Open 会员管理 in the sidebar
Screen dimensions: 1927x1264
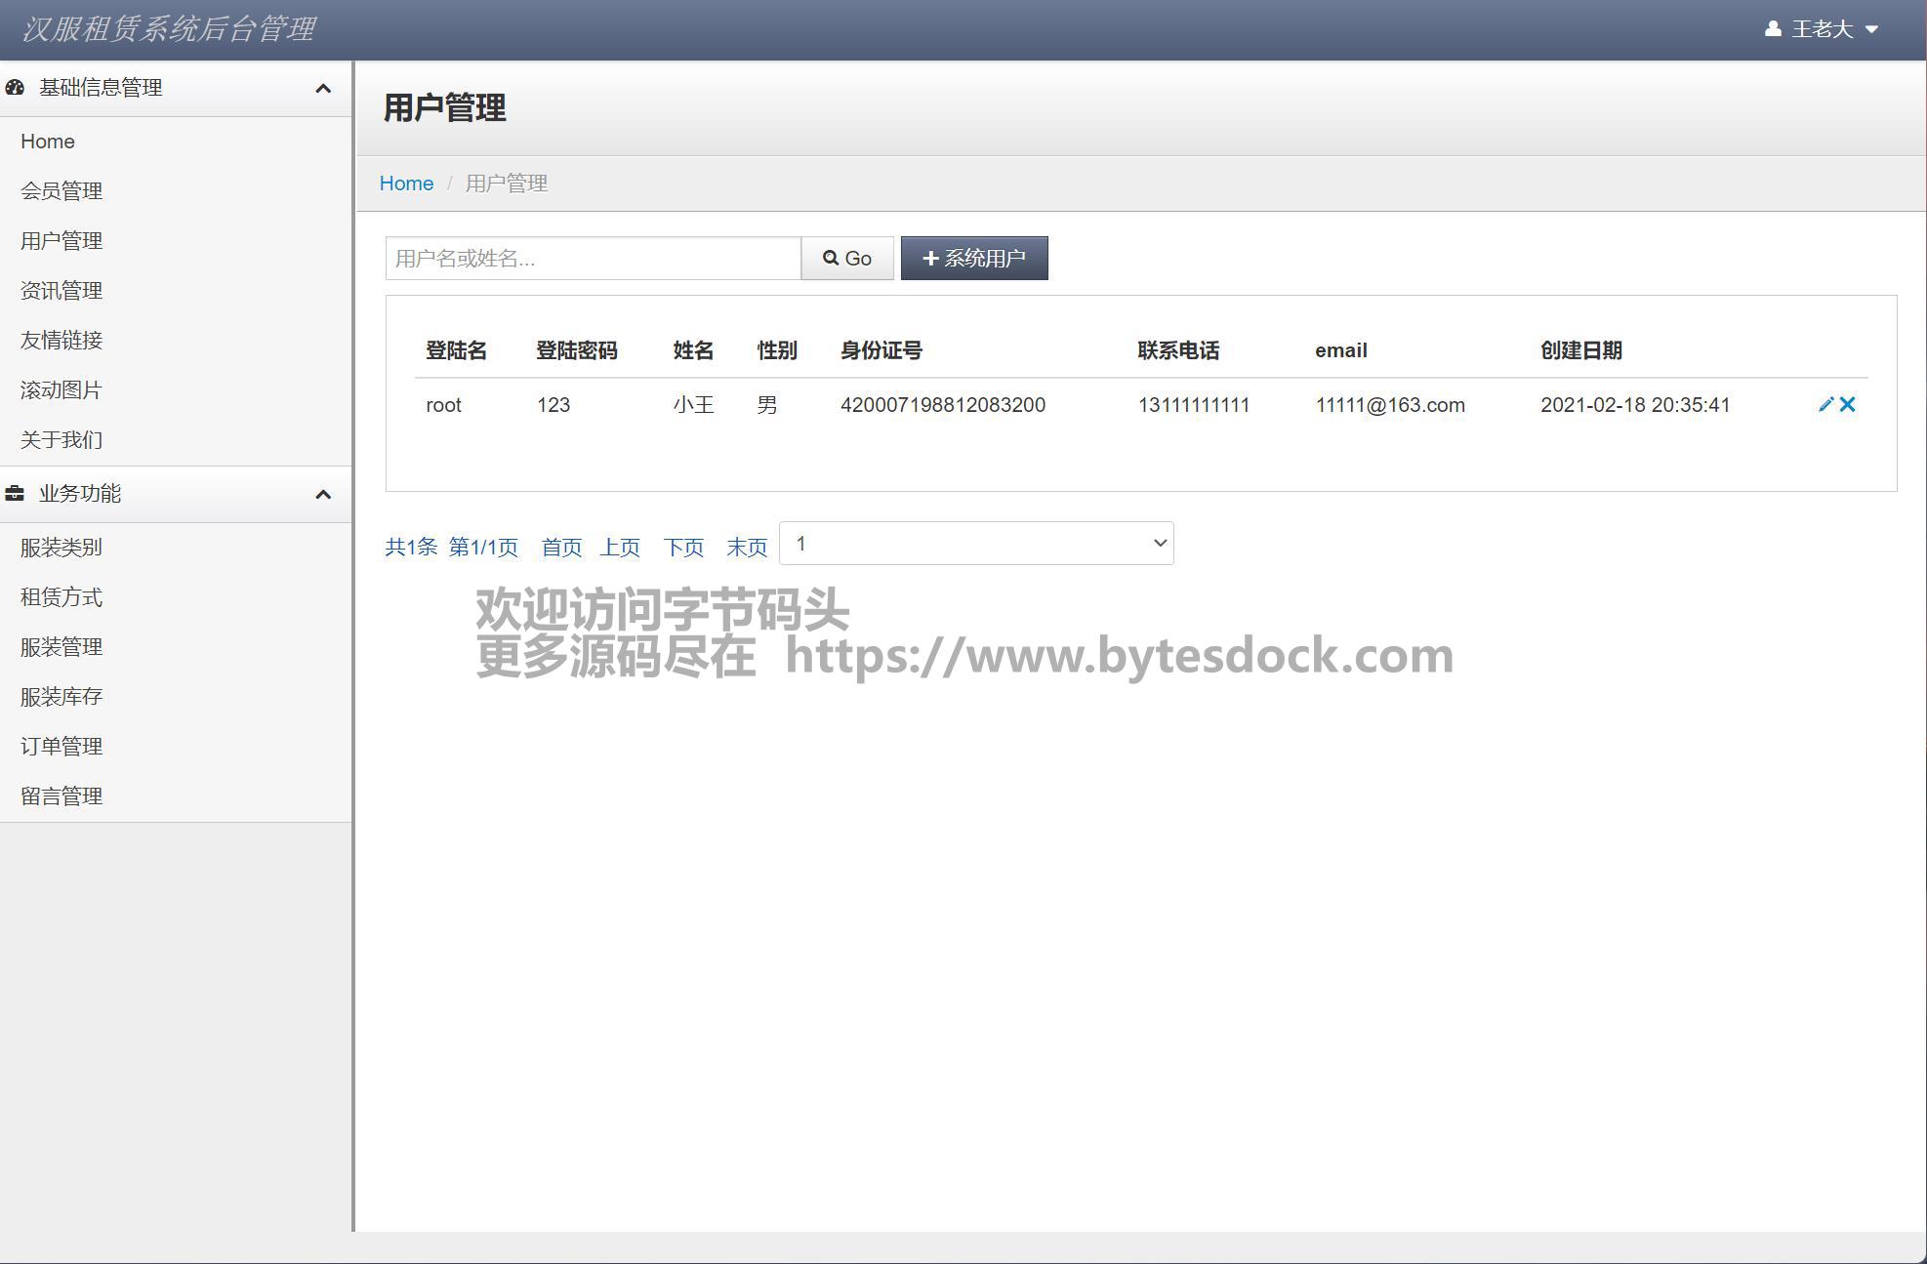(61, 191)
